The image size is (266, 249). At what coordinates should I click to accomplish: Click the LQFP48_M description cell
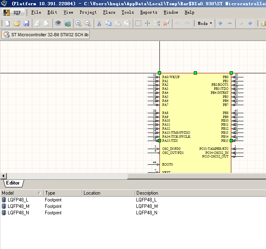(147, 206)
